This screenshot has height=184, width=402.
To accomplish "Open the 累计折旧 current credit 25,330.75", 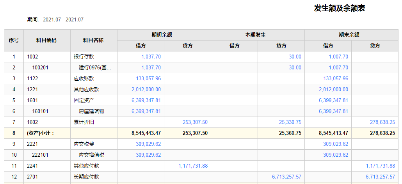I will [x=290, y=122].
